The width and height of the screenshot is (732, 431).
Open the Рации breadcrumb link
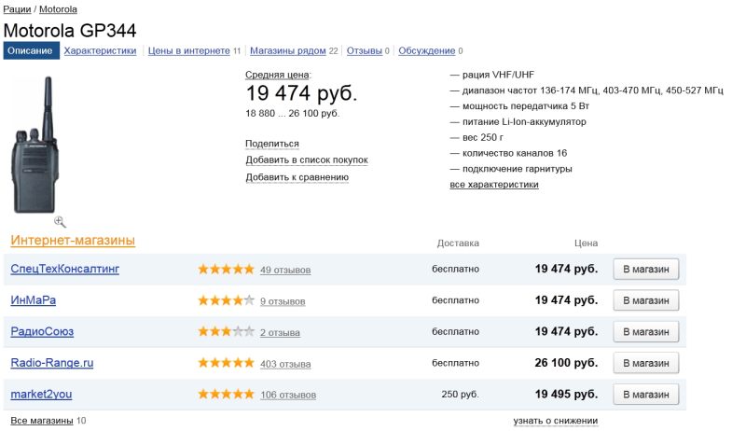tap(17, 9)
